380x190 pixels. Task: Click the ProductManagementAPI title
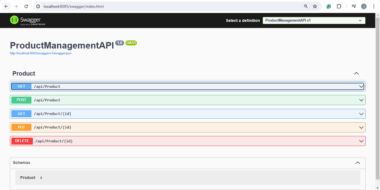pos(62,45)
